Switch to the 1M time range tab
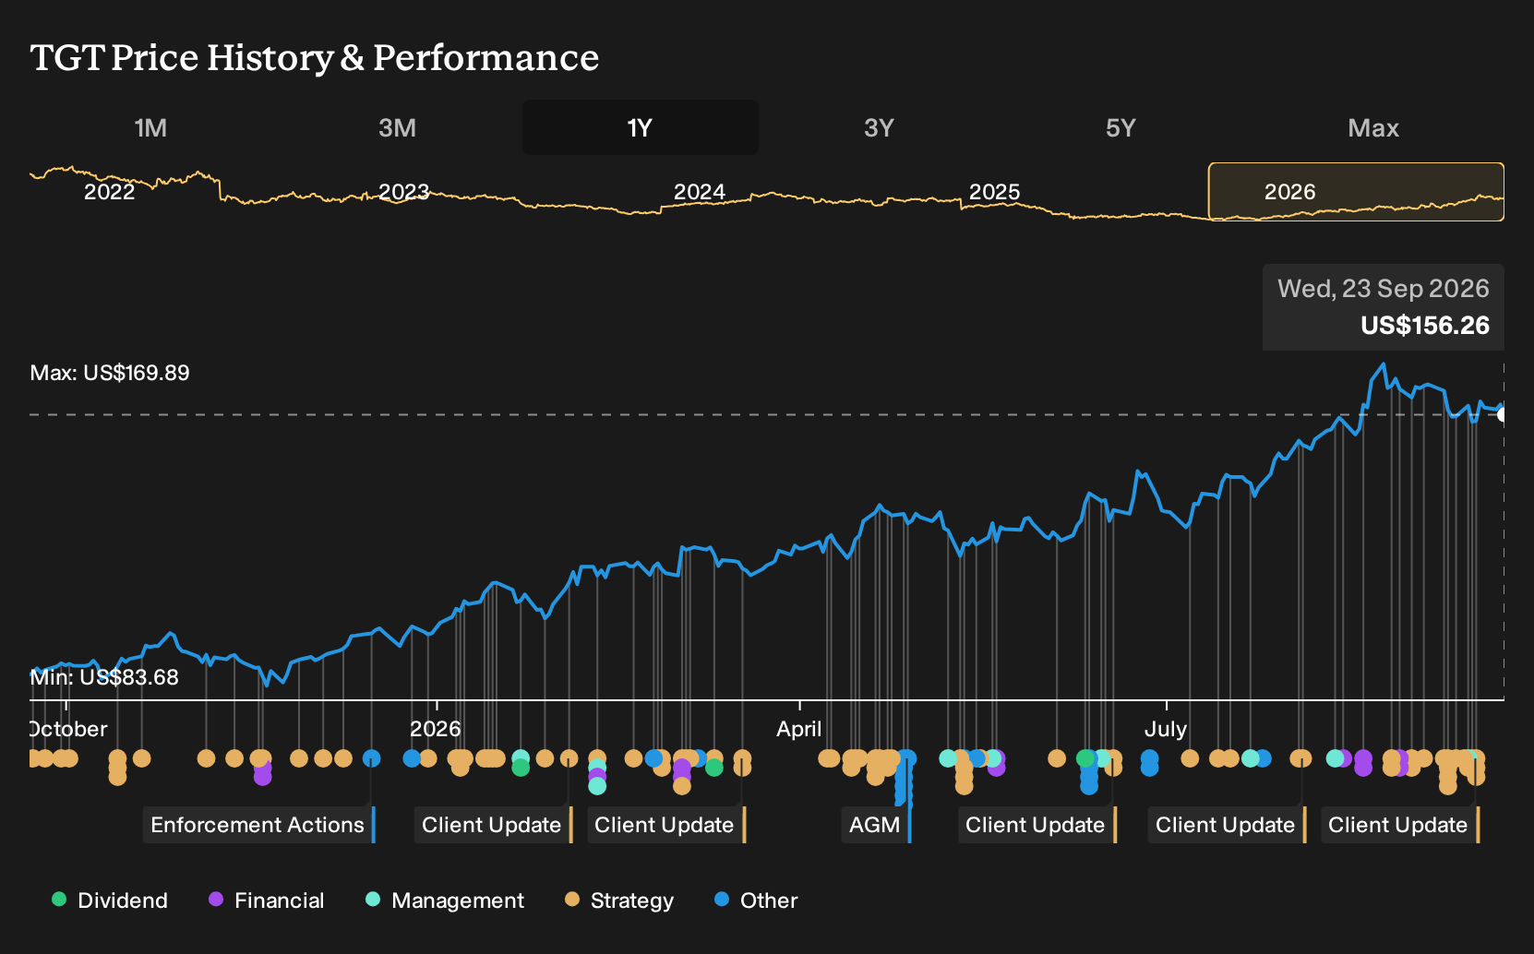This screenshot has height=954, width=1534. (x=150, y=127)
